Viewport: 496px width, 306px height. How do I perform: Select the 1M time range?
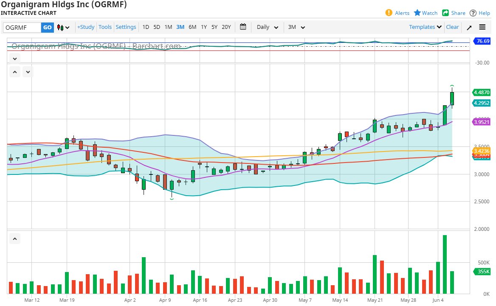point(168,27)
